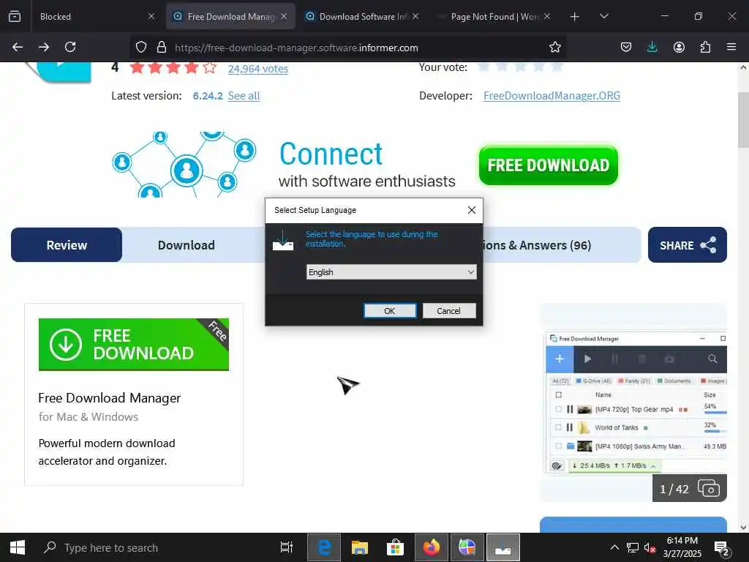Image resolution: width=749 pixels, height=562 pixels.
Task: Bookmark this page with the star
Action: 554,47
